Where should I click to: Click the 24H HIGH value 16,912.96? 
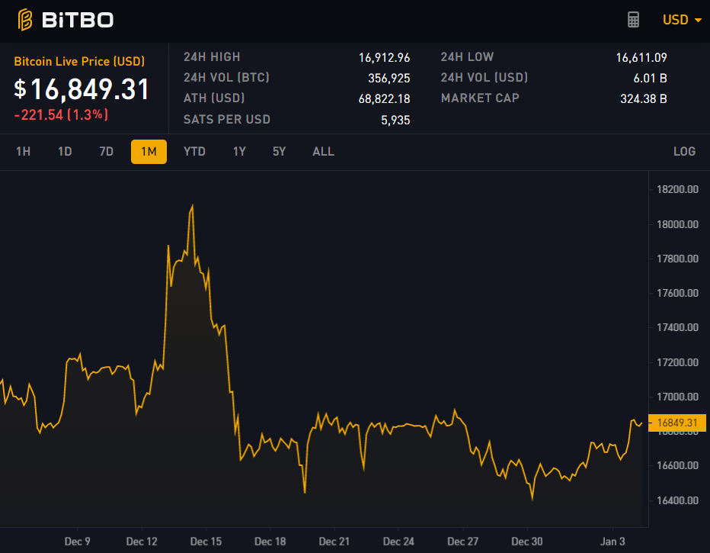[384, 57]
